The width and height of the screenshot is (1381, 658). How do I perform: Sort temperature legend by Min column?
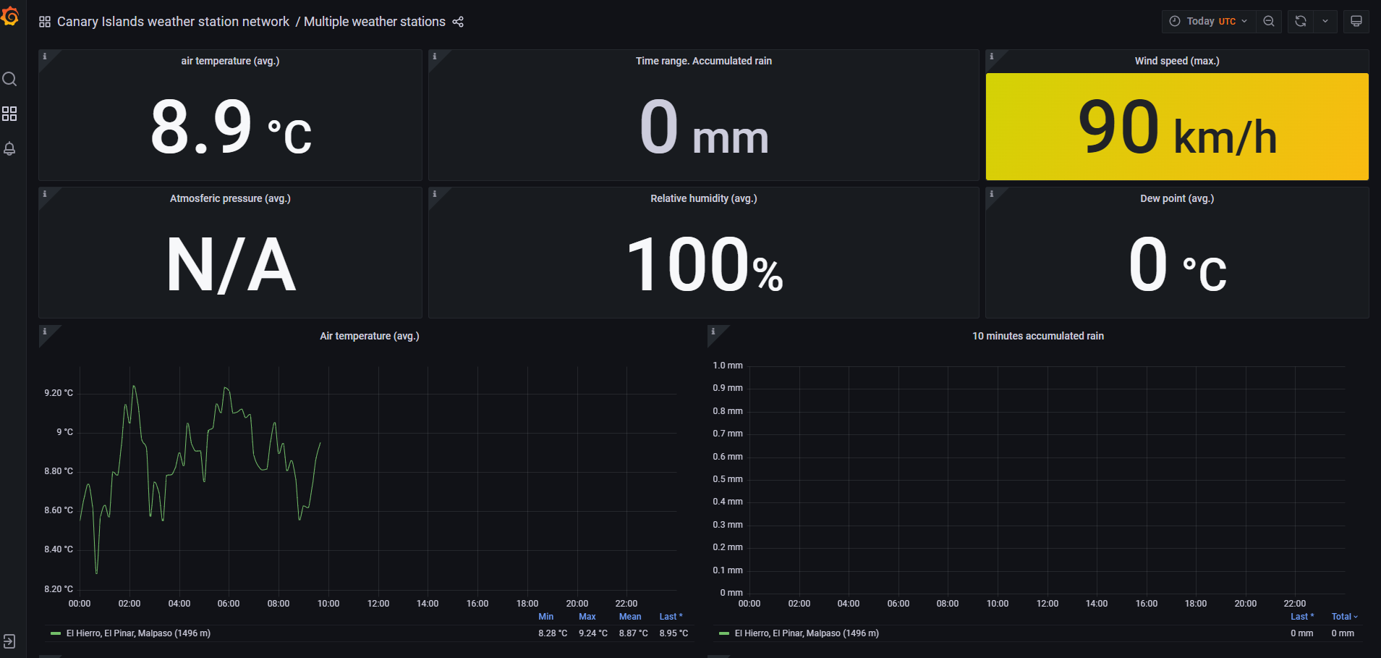pos(546,617)
